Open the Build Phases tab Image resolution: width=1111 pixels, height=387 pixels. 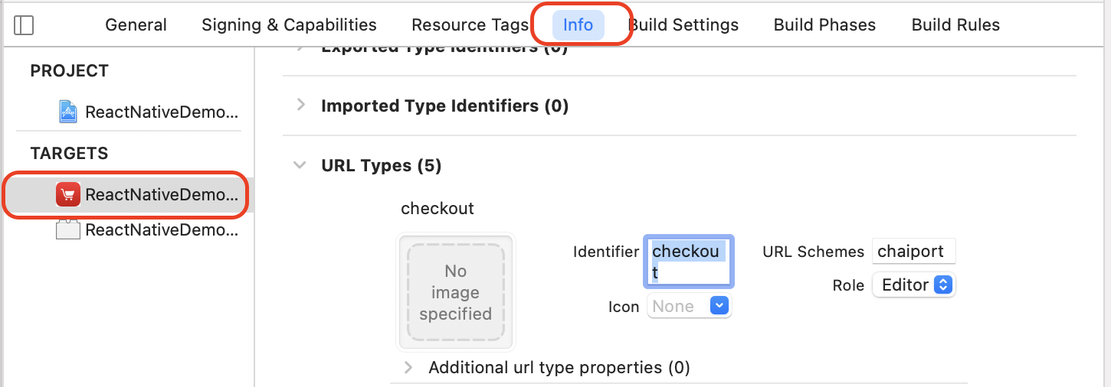point(824,24)
